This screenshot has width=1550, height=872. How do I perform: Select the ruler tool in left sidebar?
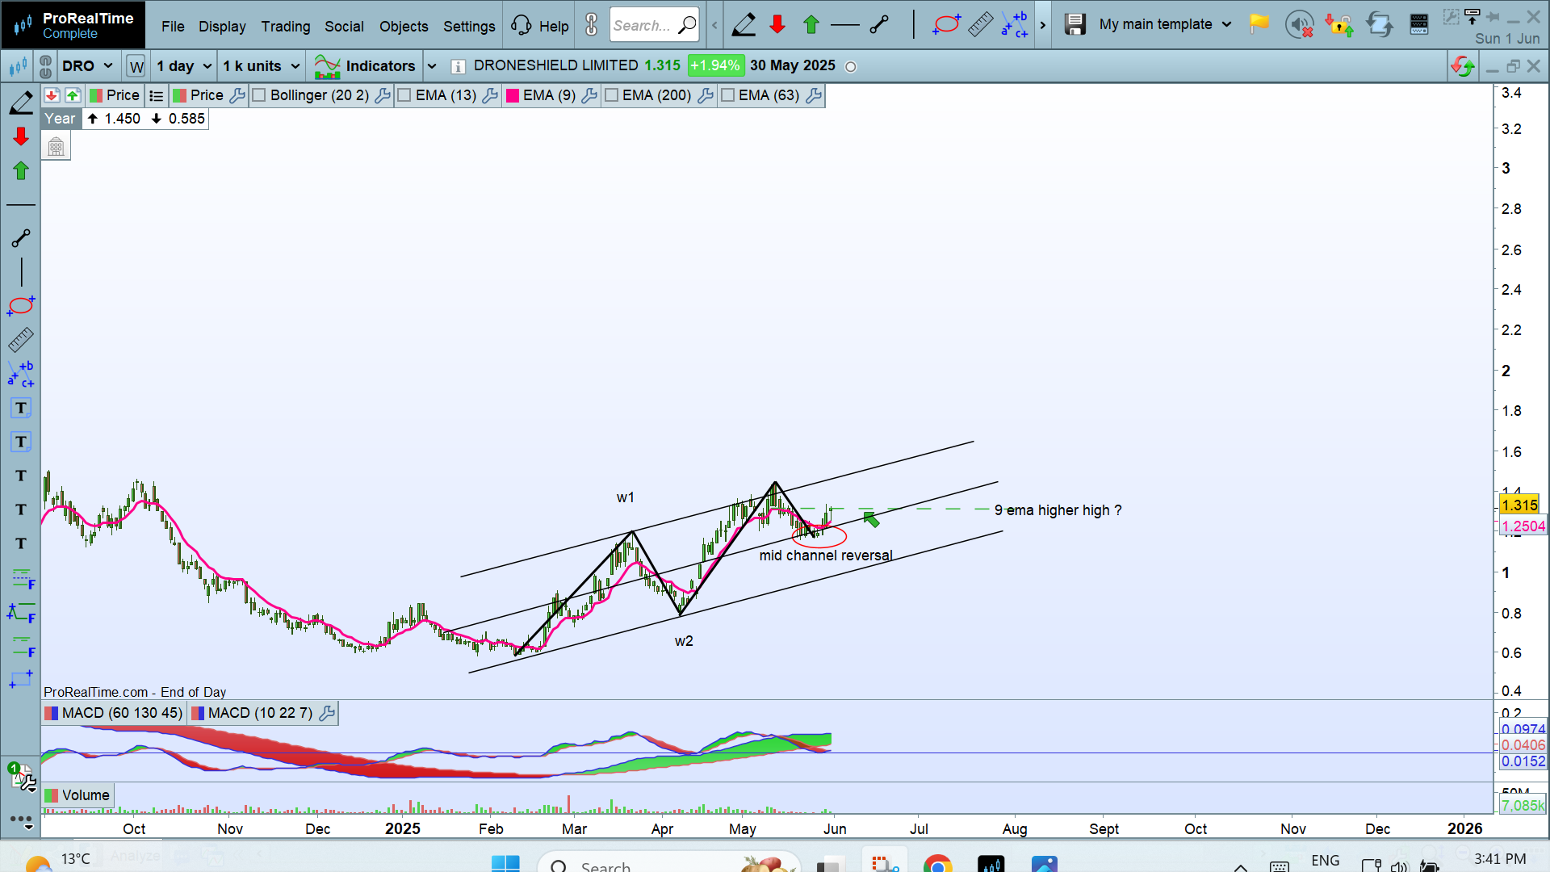click(21, 340)
